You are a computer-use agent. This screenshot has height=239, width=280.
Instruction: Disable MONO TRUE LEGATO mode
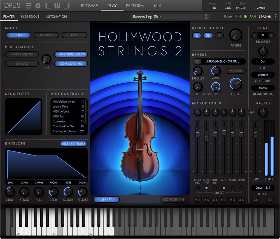click(x=71, y=54)
